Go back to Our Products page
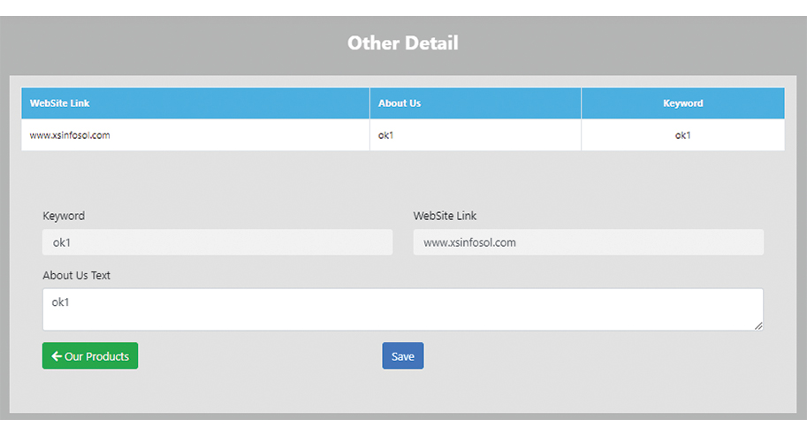Viewport: 807px width, 435px height. coord(90,355)
